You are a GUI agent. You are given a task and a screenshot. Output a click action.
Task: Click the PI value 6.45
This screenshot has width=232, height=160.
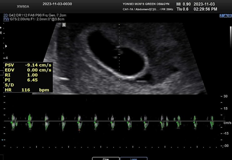point(32,80)
